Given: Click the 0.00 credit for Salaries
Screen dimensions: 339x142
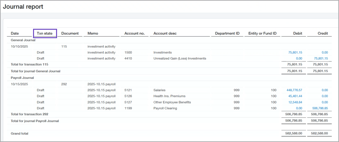Looking at the screenshot, I should tap(324, 90).
